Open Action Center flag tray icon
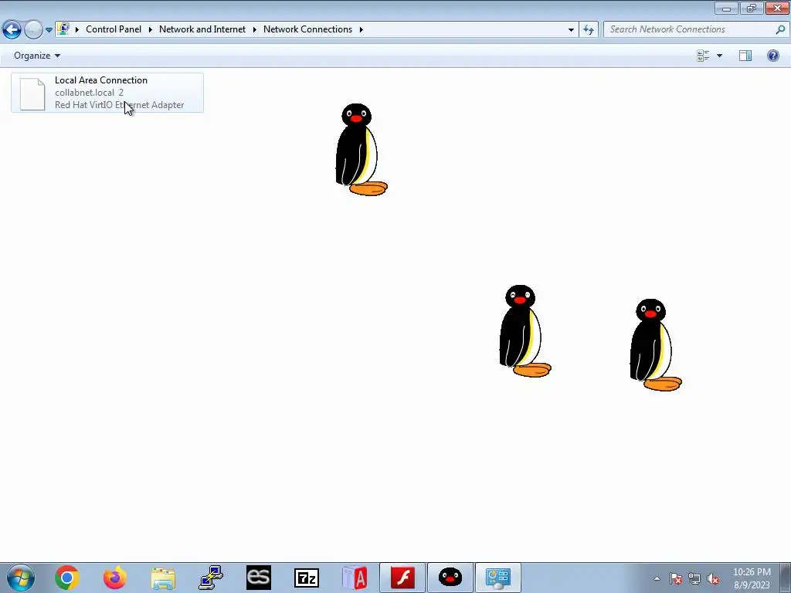The height and width of the screenshot is (593, 791). coord(676,578)
